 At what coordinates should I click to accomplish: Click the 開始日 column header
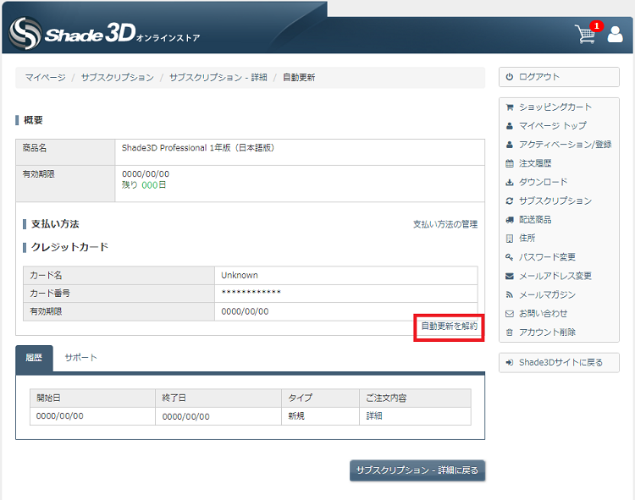(x=93, y=398)
